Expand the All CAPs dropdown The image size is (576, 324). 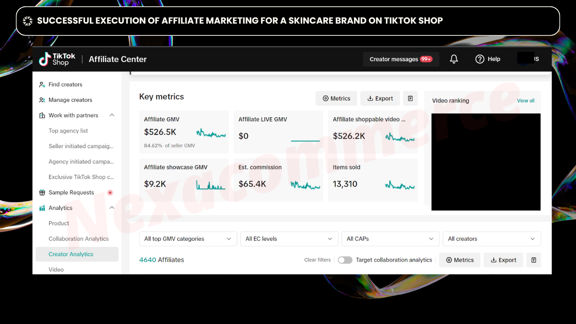390,239
